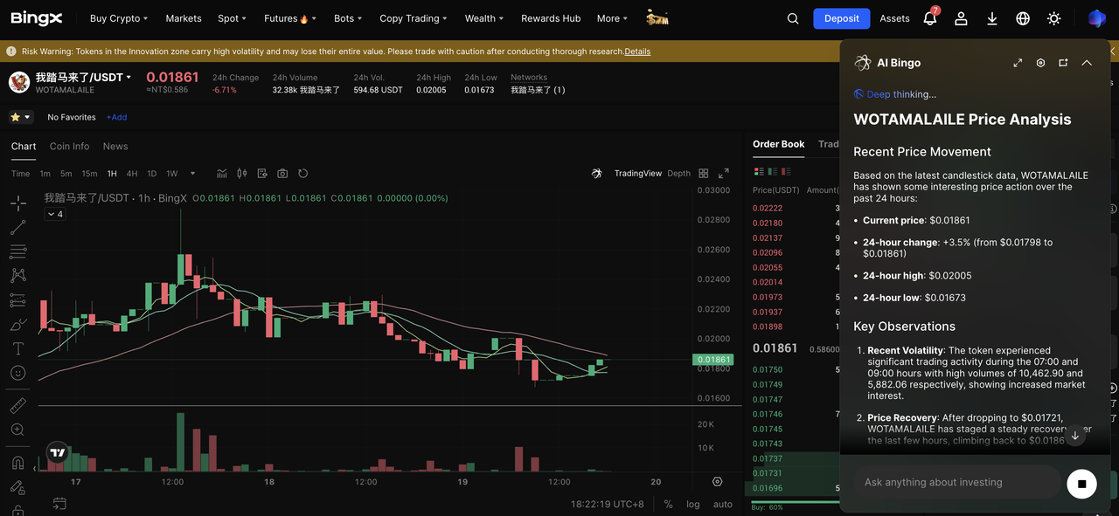Expand the Futures menu dropdown
Screen dimensions: 1119x516
click(x=289, y=18)
